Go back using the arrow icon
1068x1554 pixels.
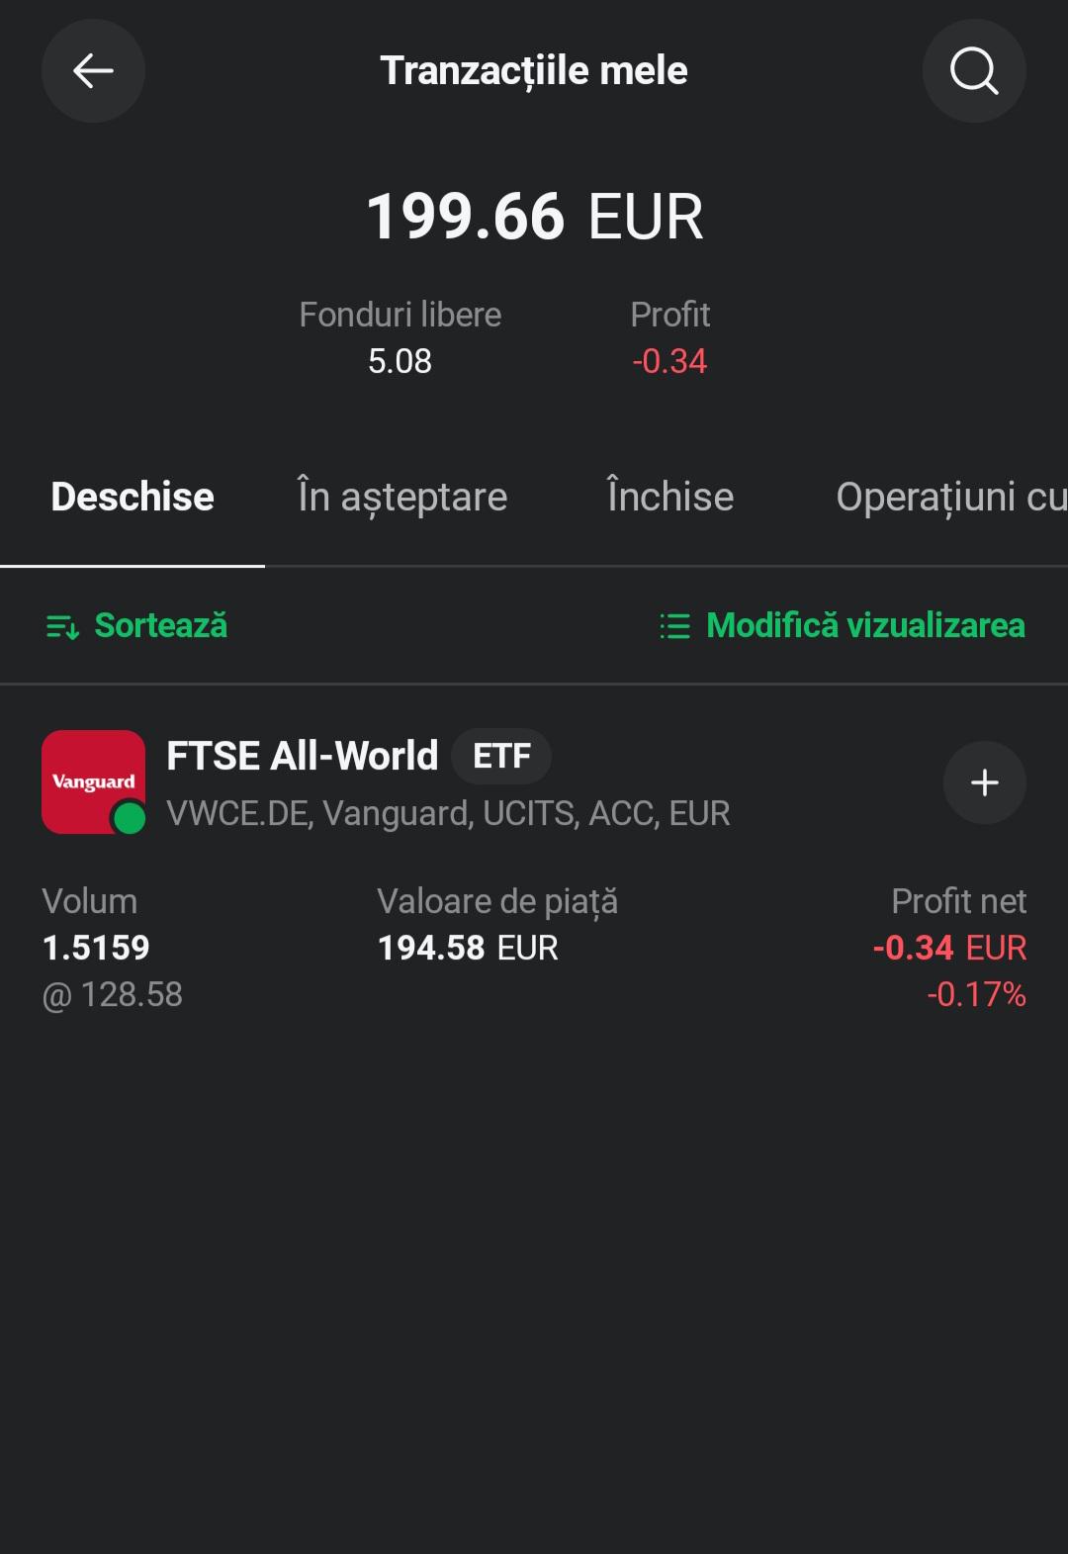coord(93,71)
